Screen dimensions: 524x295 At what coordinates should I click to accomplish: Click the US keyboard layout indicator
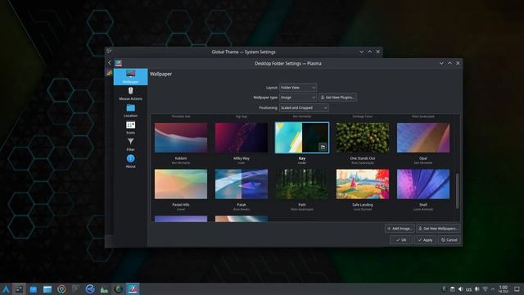point(469,289)
